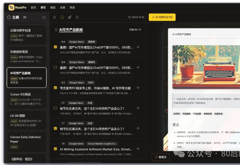Toggle eye icon on AI Writing Assistant article
The image size is (240, 165).
point(138,149)
